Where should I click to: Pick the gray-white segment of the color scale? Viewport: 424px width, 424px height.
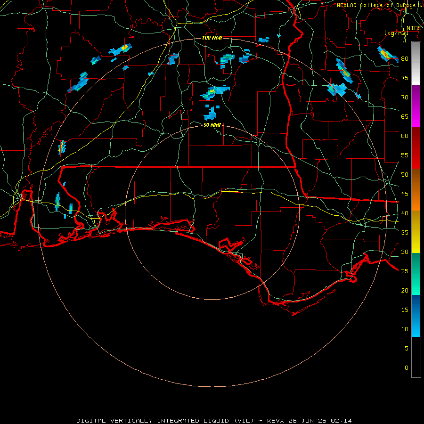[x=416, y=63]
